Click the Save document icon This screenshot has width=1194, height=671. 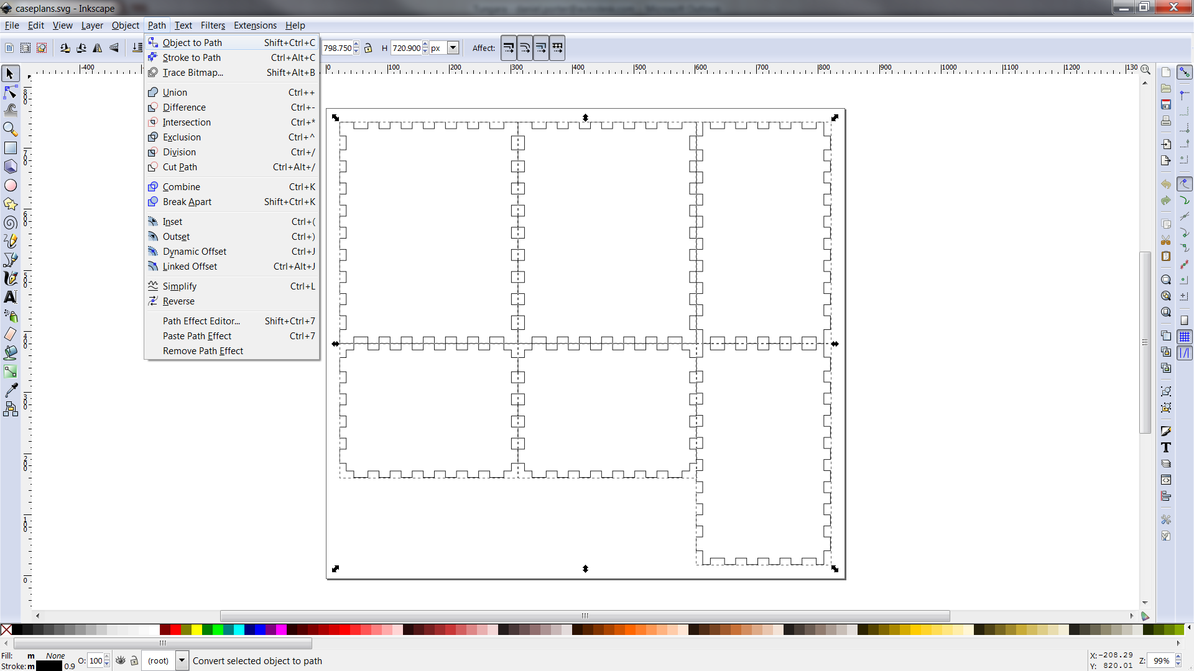click(x=1166, y=105)
